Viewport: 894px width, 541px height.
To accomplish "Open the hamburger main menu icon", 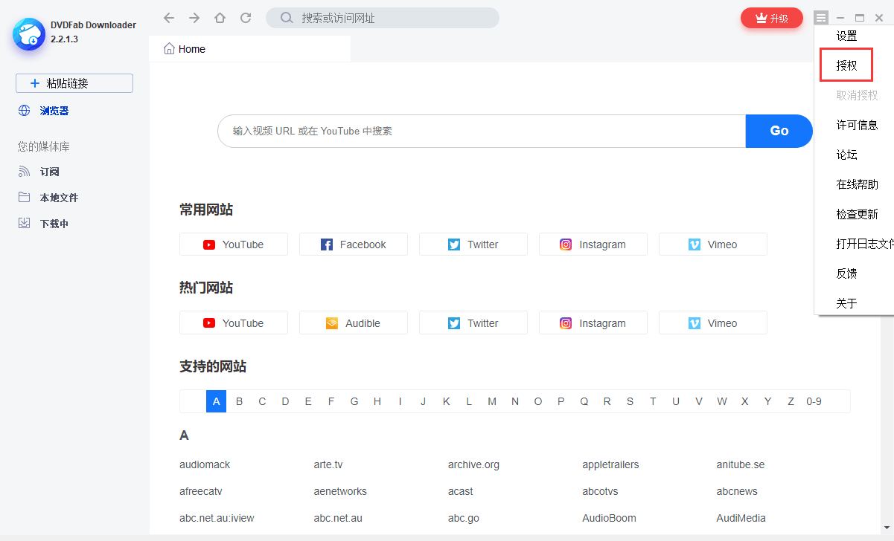I will point(821,18).
